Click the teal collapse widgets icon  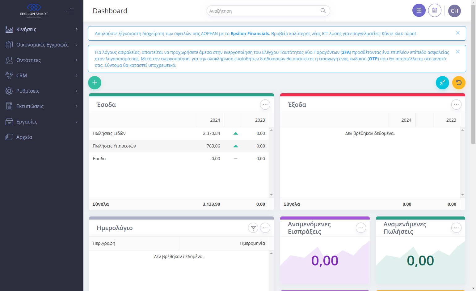coord(442,83)
